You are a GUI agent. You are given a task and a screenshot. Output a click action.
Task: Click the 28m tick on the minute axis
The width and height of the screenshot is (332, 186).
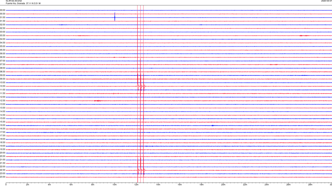point(310,185)
